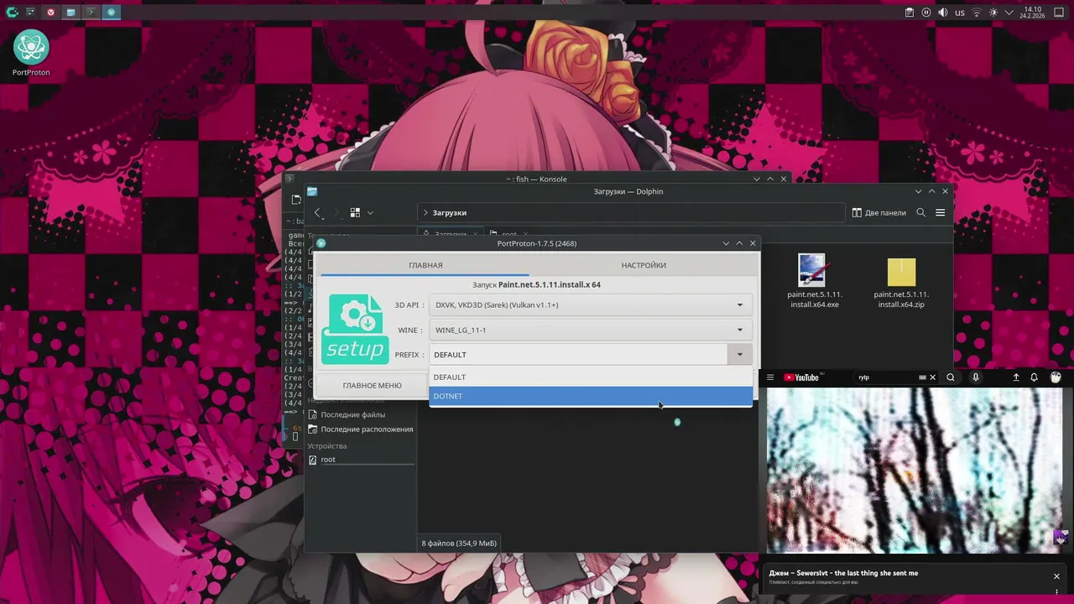Image resolution: width=1074 pixels, height=604 pixels.
Task: Switch to PortProton taskbar entry
Action: click(x=111, y=13)
